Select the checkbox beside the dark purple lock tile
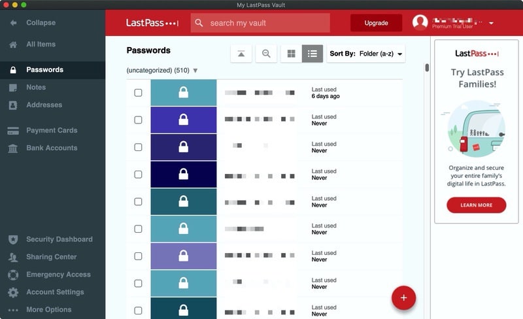 click(138, 147)
